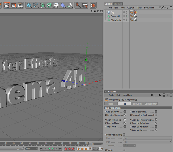Toggle Self Shadowing checkbox
The height and width of the screenshot is (152, 173).
click(x=156, y=111)
